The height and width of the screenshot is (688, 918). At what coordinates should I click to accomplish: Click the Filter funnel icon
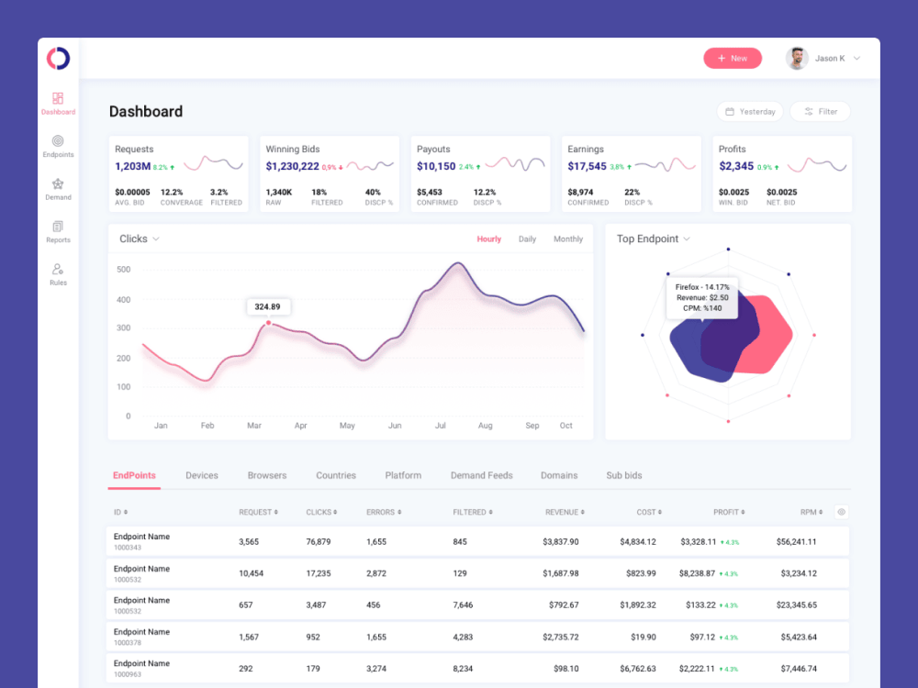click(x=808, y=111)
